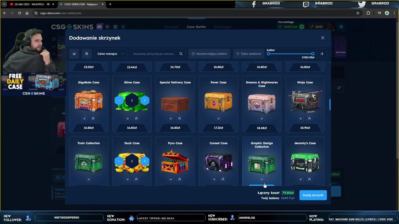The height and width of the screenshot is (224, 399).
Task: Click the crown icon under Slime Case
Action: point(127,118)
